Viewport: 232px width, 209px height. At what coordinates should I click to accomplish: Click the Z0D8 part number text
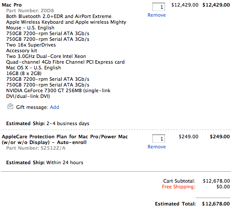30,11
